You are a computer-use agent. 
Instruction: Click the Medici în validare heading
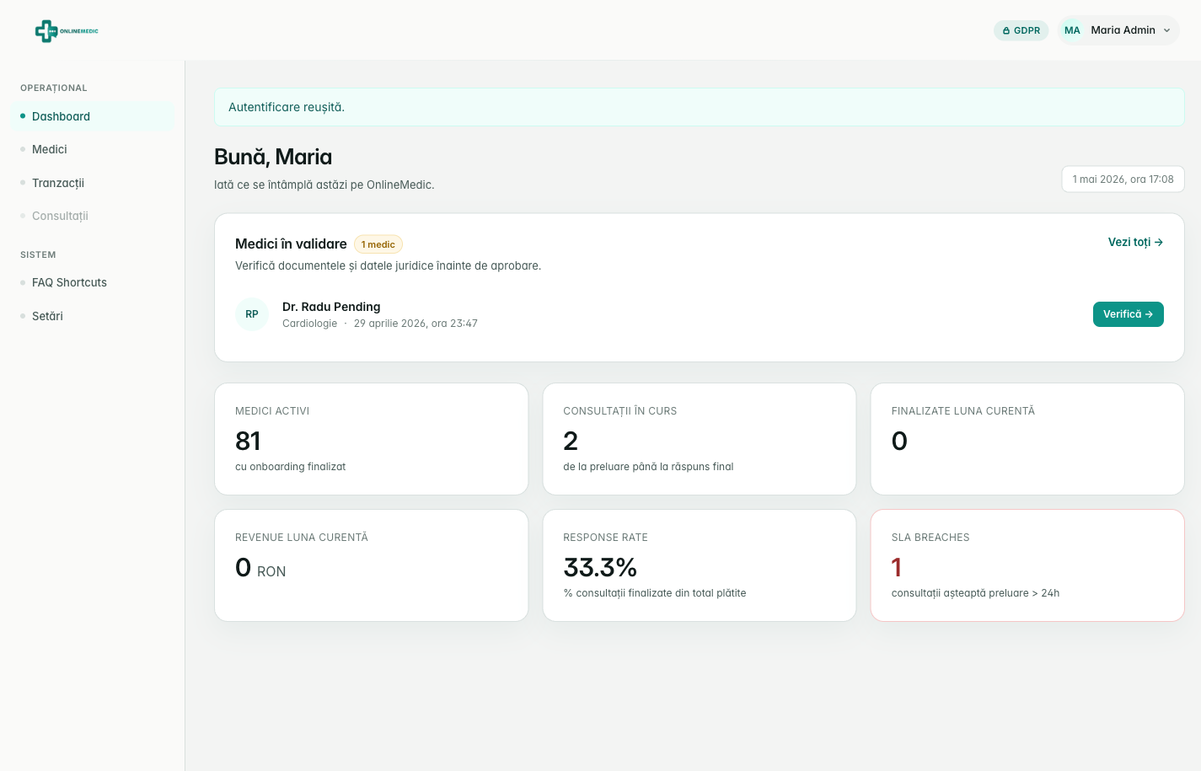click(291, 244)
